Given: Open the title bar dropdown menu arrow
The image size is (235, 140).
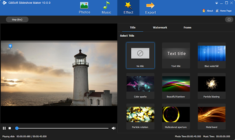Looking at the screenshot, I should tap(217, 3).
